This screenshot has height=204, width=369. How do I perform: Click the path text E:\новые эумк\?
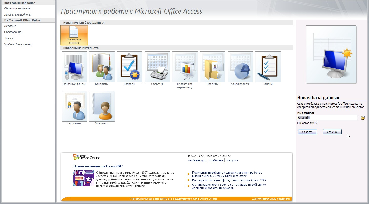click(307, 123)
